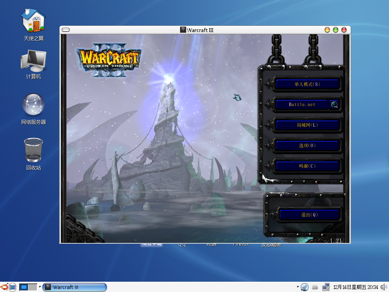389x292 pixels.
Task: Click the round blue icon beside the Ubuntu logo
Action: point(13,287)
